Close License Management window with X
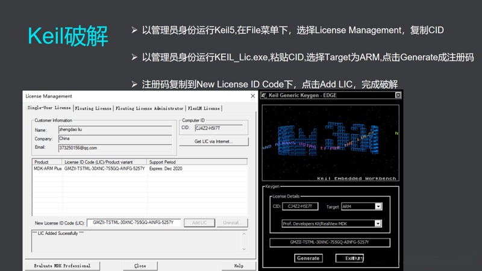Viewport: 482px width, 271px height. [x=252, y=96]
